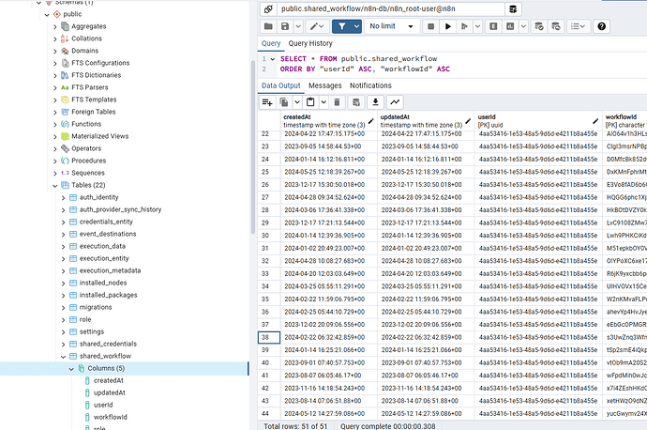The image size is (647, 430).
Task: Expand the Collations tree node
Action: (55, 38)
